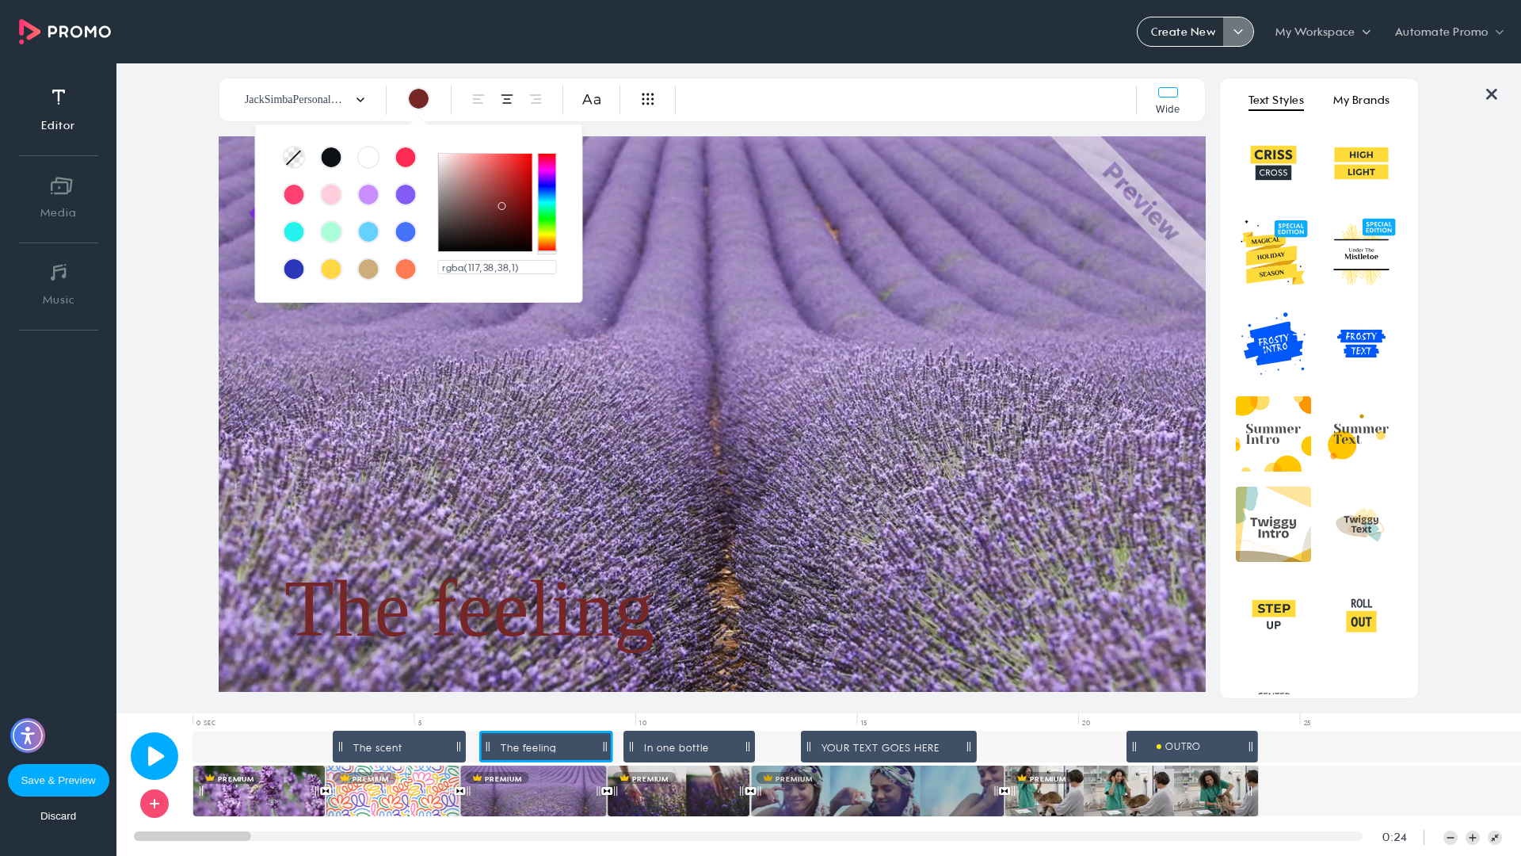Open the Aa text size options
Image resolution: width=1521 pixels, height=856 pixels.
click(x=591, y=99)
